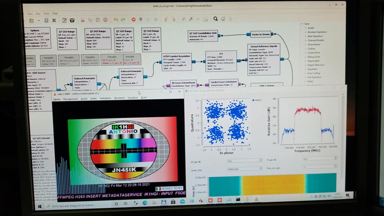This screenshot has height=216, width=384.
Task: Expand the Channelizers category
Action: 306,44
